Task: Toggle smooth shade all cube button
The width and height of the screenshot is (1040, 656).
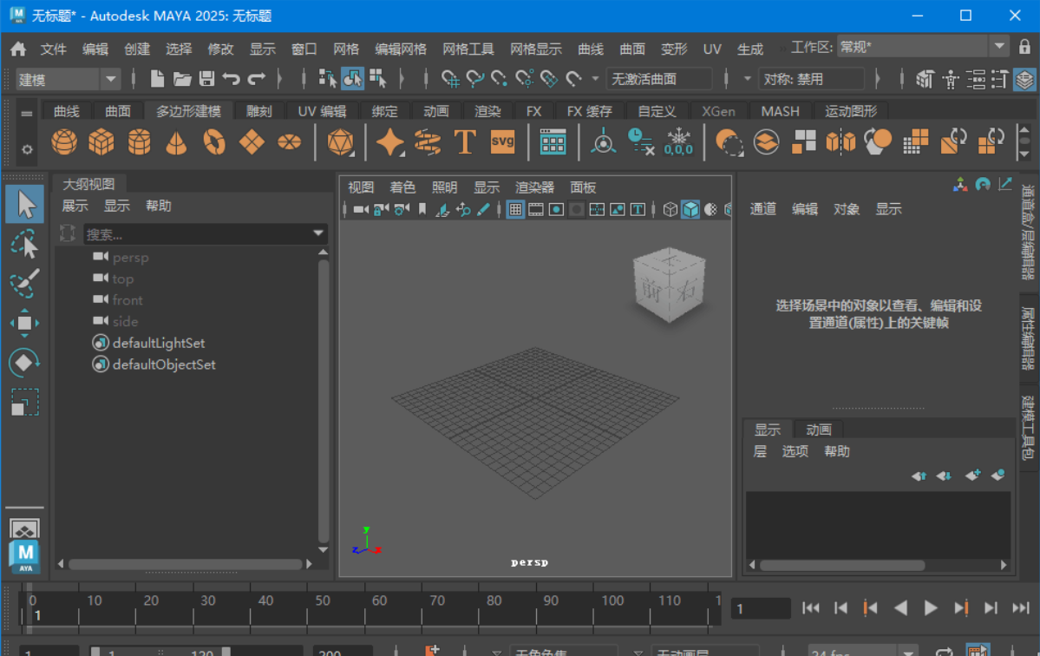Action: coord(690,210)
